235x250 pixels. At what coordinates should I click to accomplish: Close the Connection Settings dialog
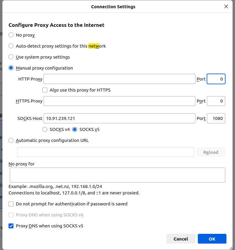point(226,6)
